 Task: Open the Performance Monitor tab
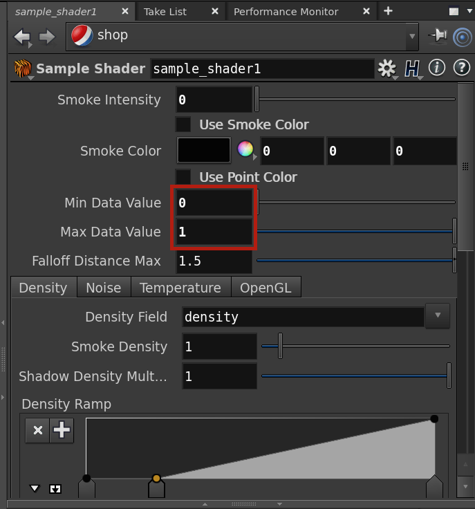(286, 12)
